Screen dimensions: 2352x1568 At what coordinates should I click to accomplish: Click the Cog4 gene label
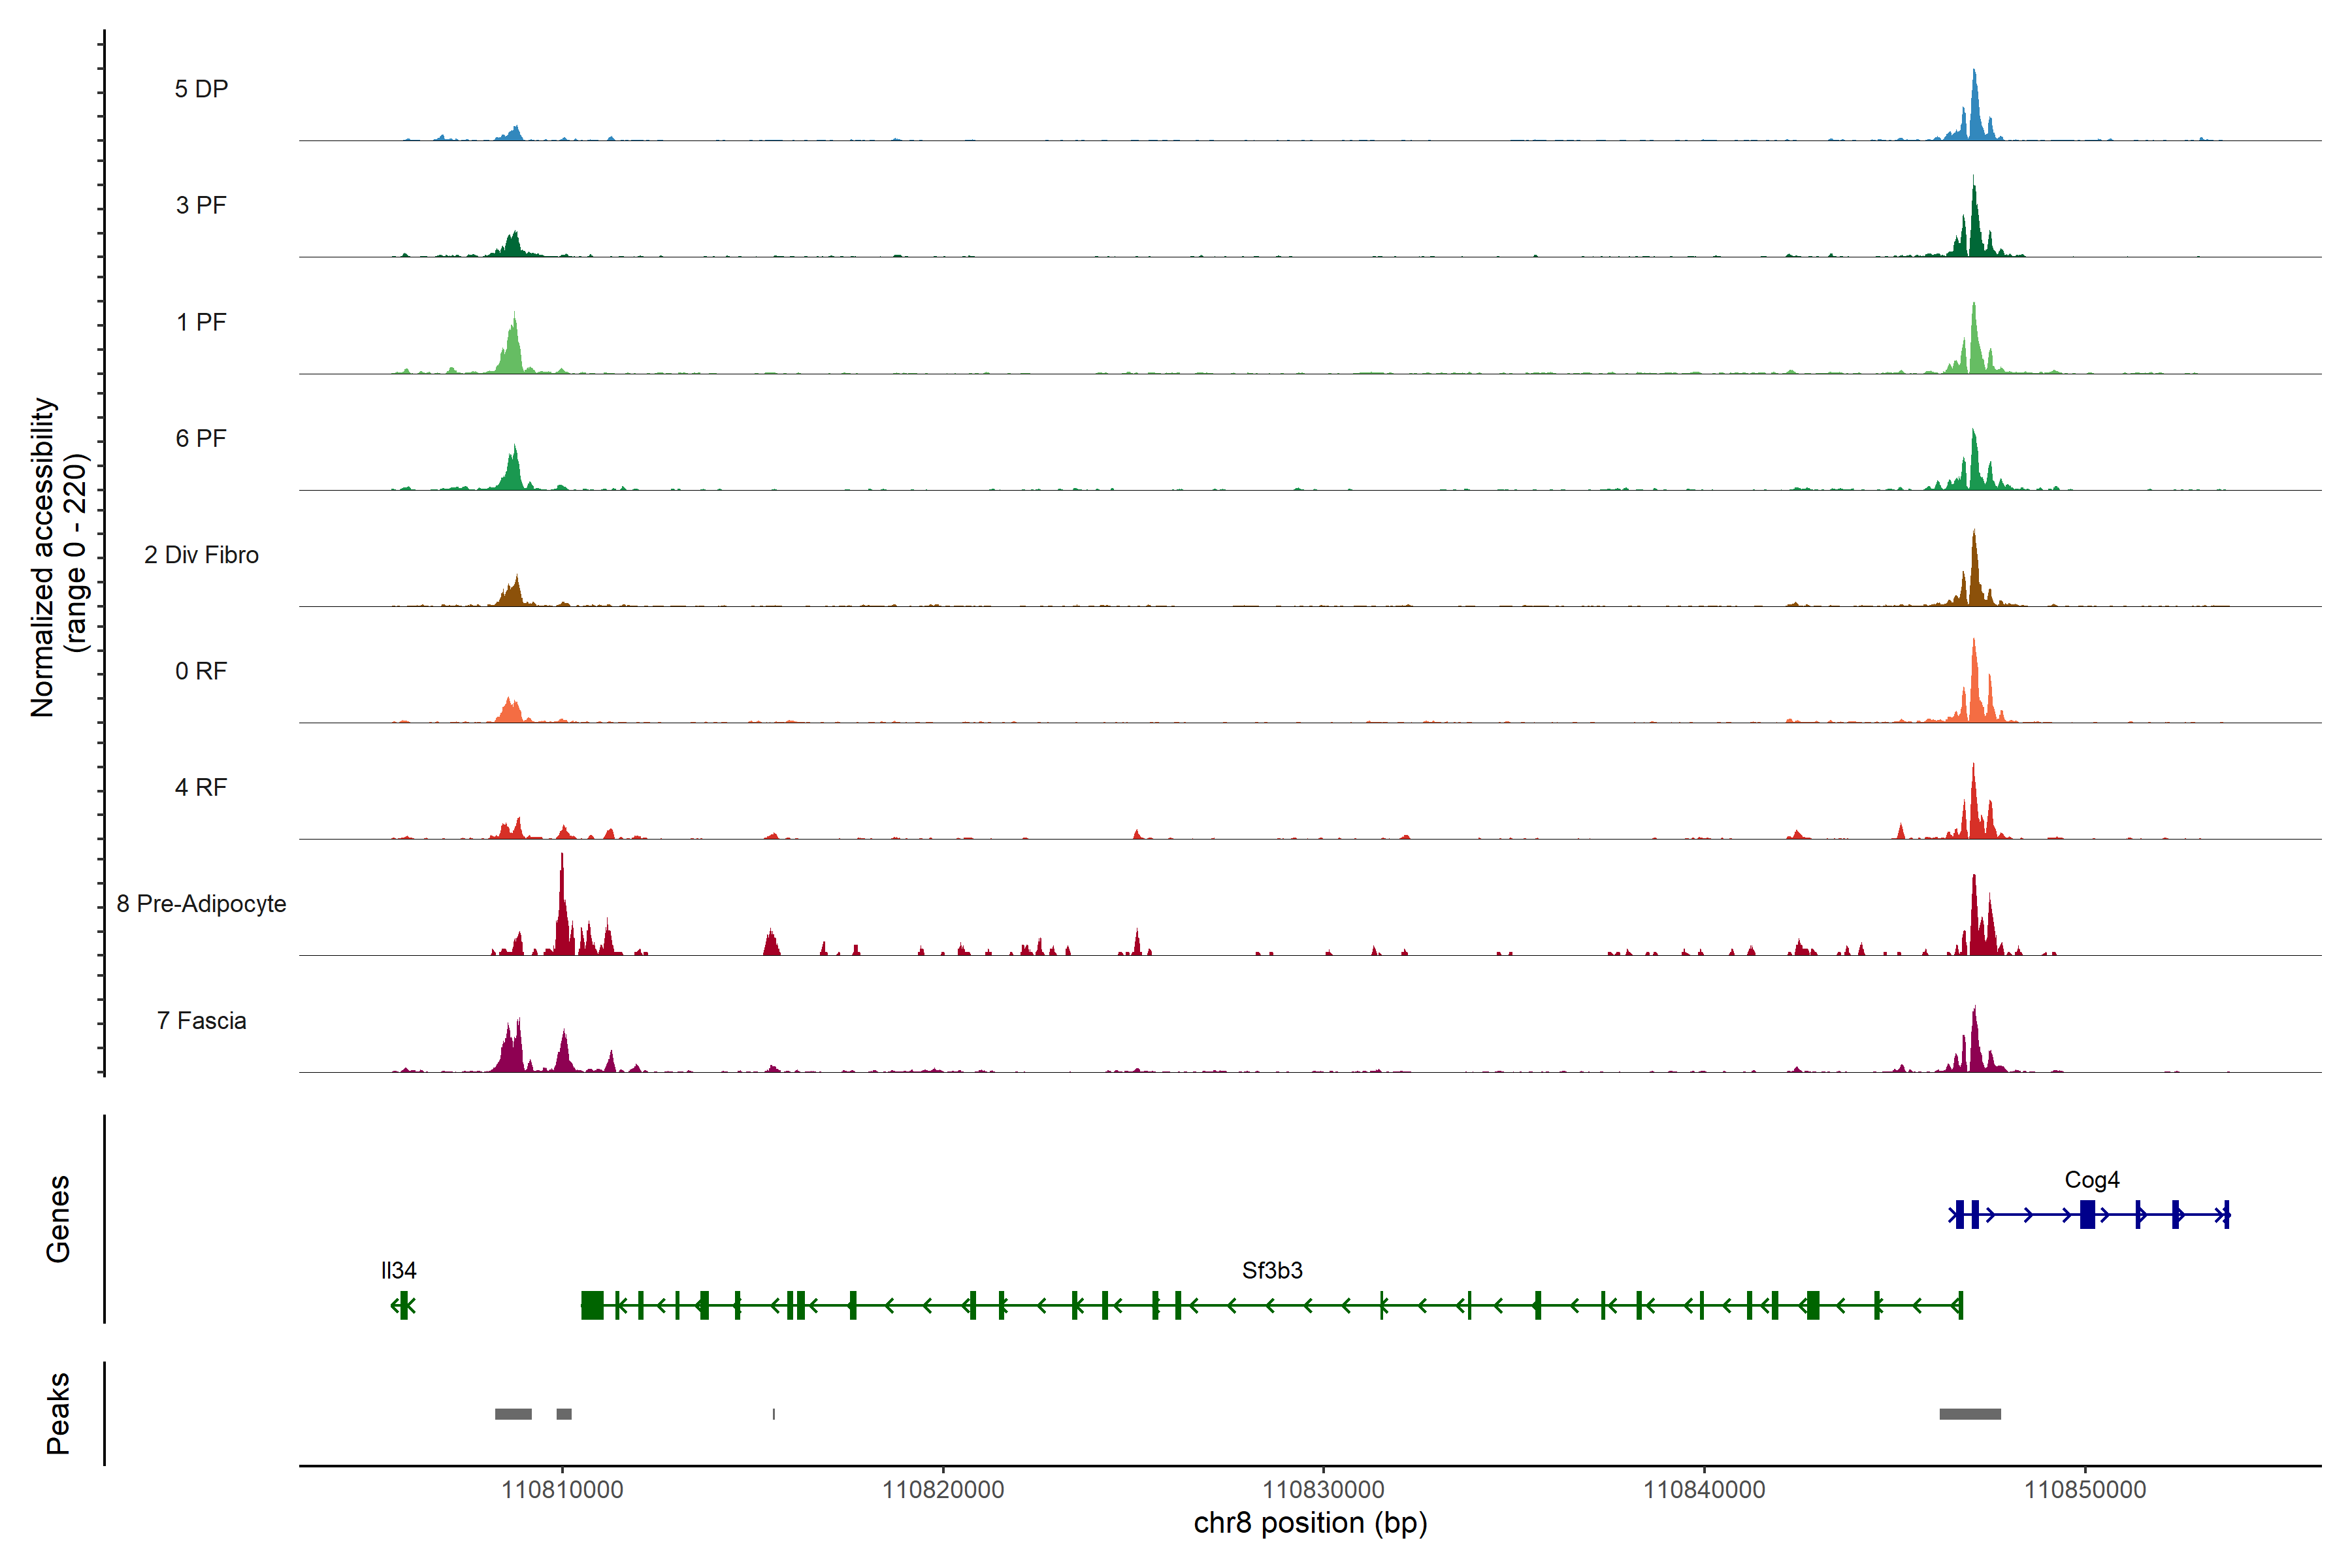pos(2091,1180)
